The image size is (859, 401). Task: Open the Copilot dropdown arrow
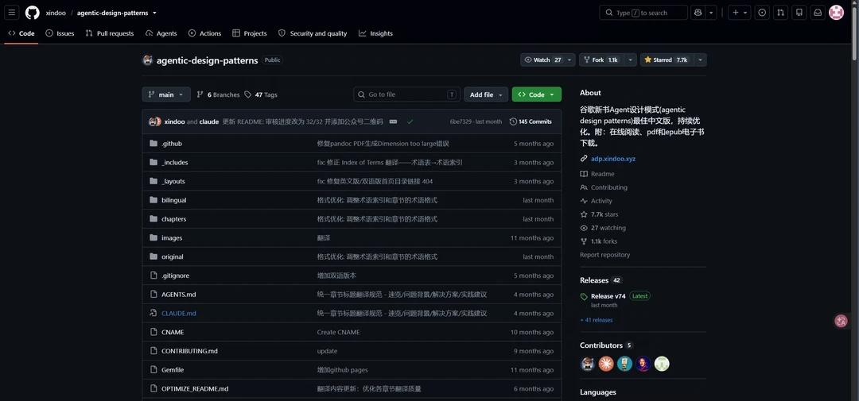[711, 13]
